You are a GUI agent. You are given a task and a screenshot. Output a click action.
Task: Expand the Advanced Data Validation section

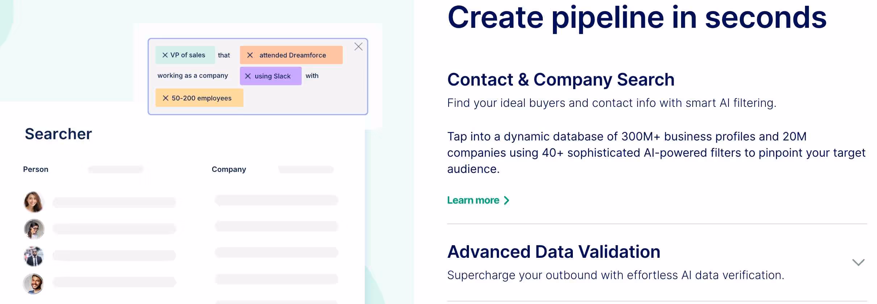coord(857,262)
